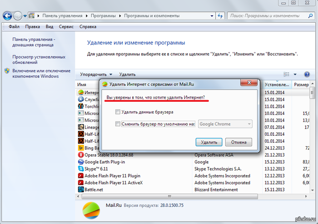Image resolution: width=318 pixels, height=224 pixels.
Task: Close the Mail.Ru uninstall dialog
Action: coord(249,82)
